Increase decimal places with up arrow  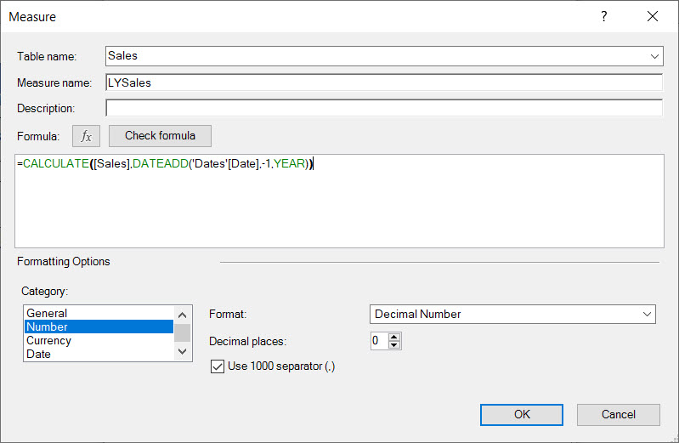394,337
